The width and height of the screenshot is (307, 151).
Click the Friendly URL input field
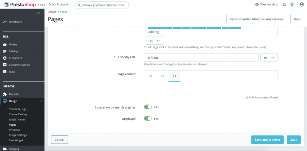[201, 57]
